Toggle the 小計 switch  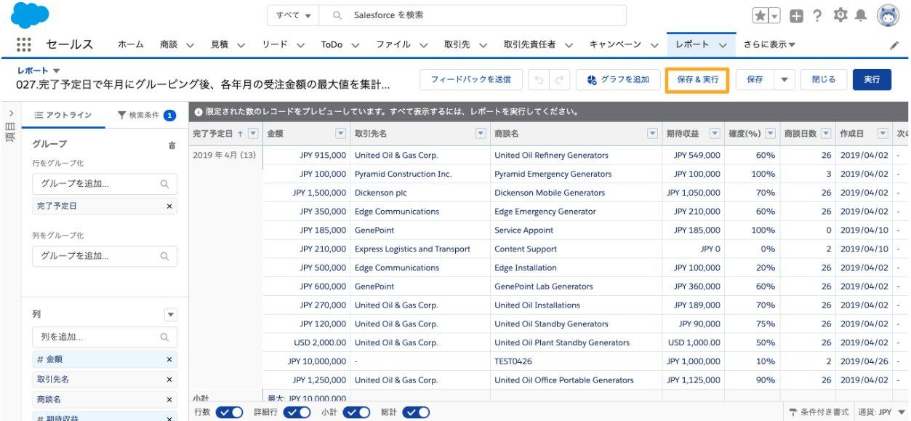357,412
